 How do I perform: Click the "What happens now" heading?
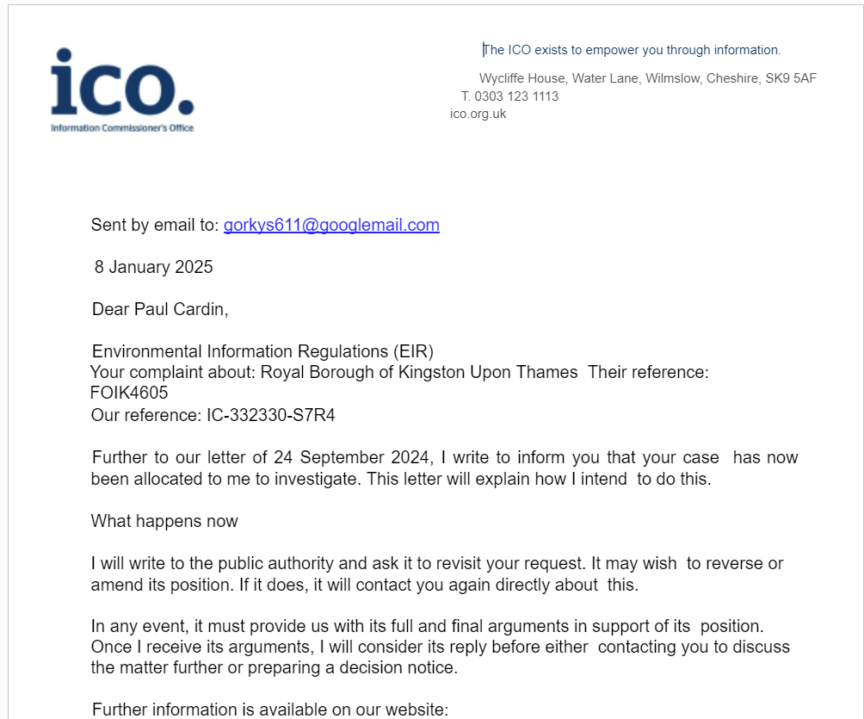tap(164, 521)
